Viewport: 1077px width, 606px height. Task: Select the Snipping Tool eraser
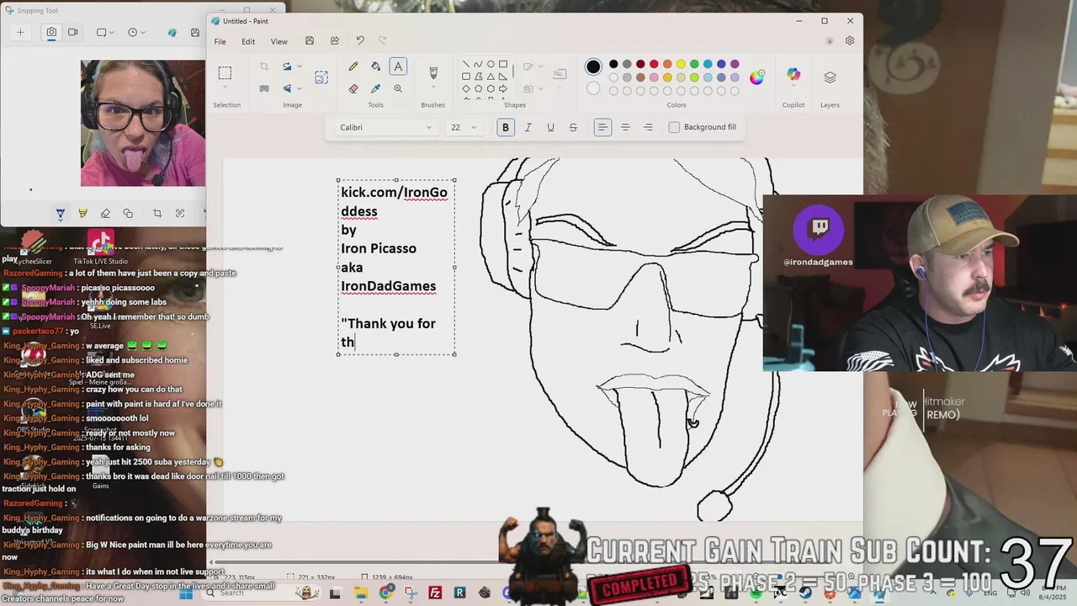[105, 214]
